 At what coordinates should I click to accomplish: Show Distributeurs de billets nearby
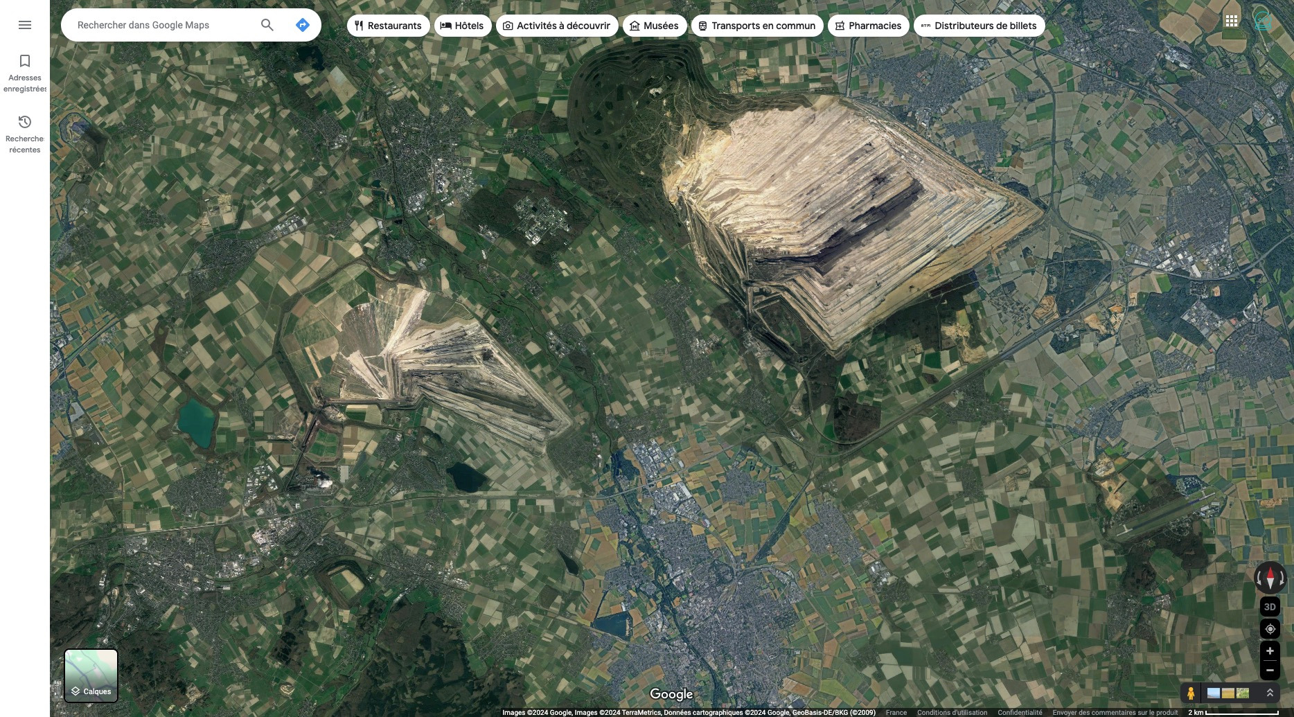tap(979, 26)
